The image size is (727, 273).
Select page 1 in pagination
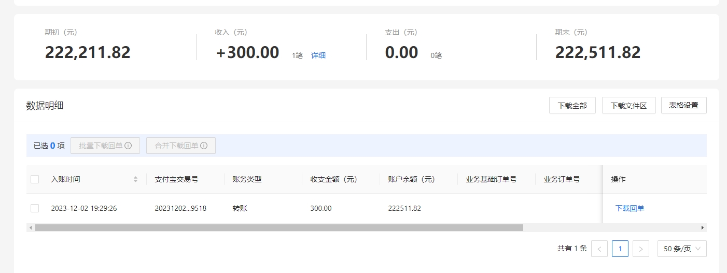620,249
